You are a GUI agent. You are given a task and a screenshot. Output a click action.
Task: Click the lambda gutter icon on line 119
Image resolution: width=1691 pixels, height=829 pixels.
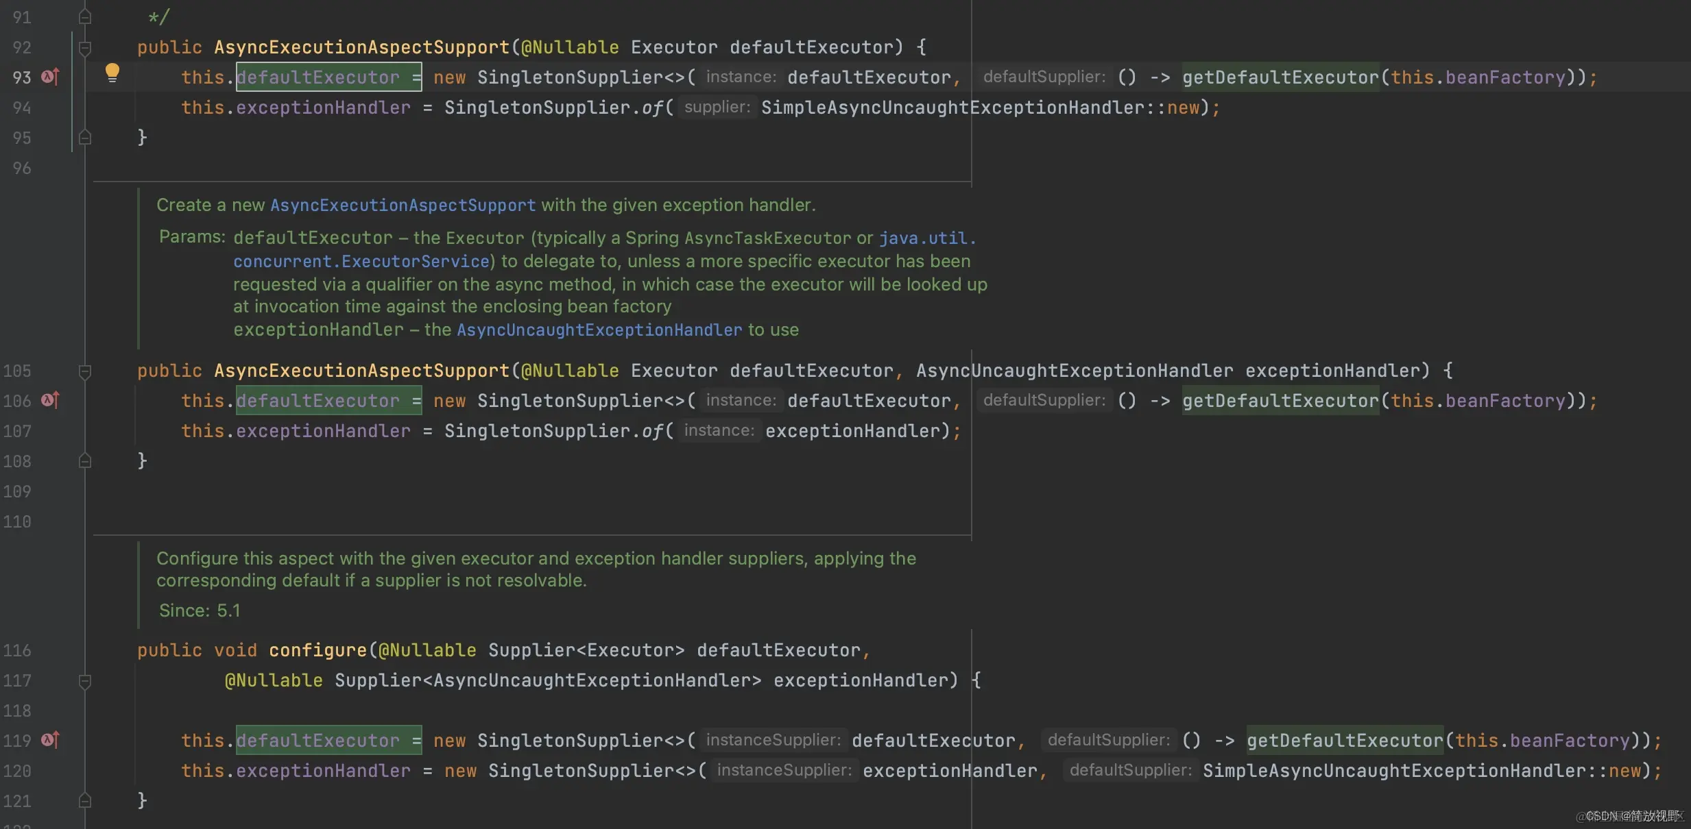pos(47,740)
